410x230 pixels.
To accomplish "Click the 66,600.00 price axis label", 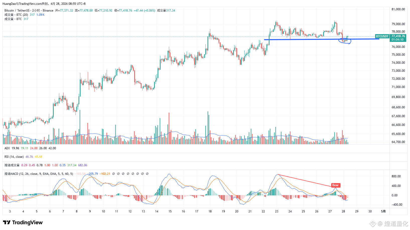I will [398, 125].
